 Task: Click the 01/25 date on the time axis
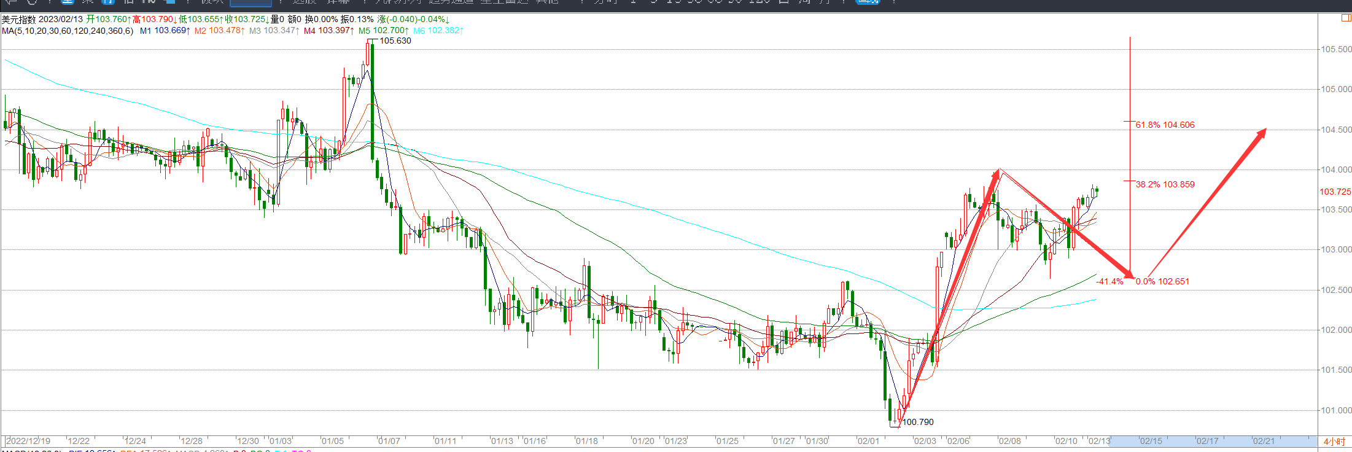728,441
